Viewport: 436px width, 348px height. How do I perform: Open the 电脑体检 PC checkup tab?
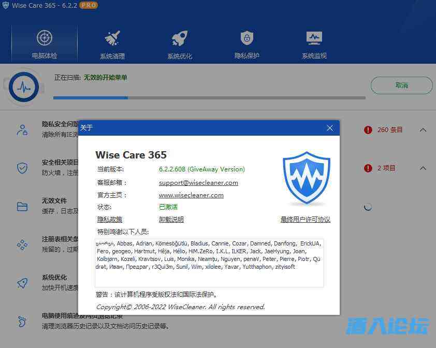[x=44, y=44]
